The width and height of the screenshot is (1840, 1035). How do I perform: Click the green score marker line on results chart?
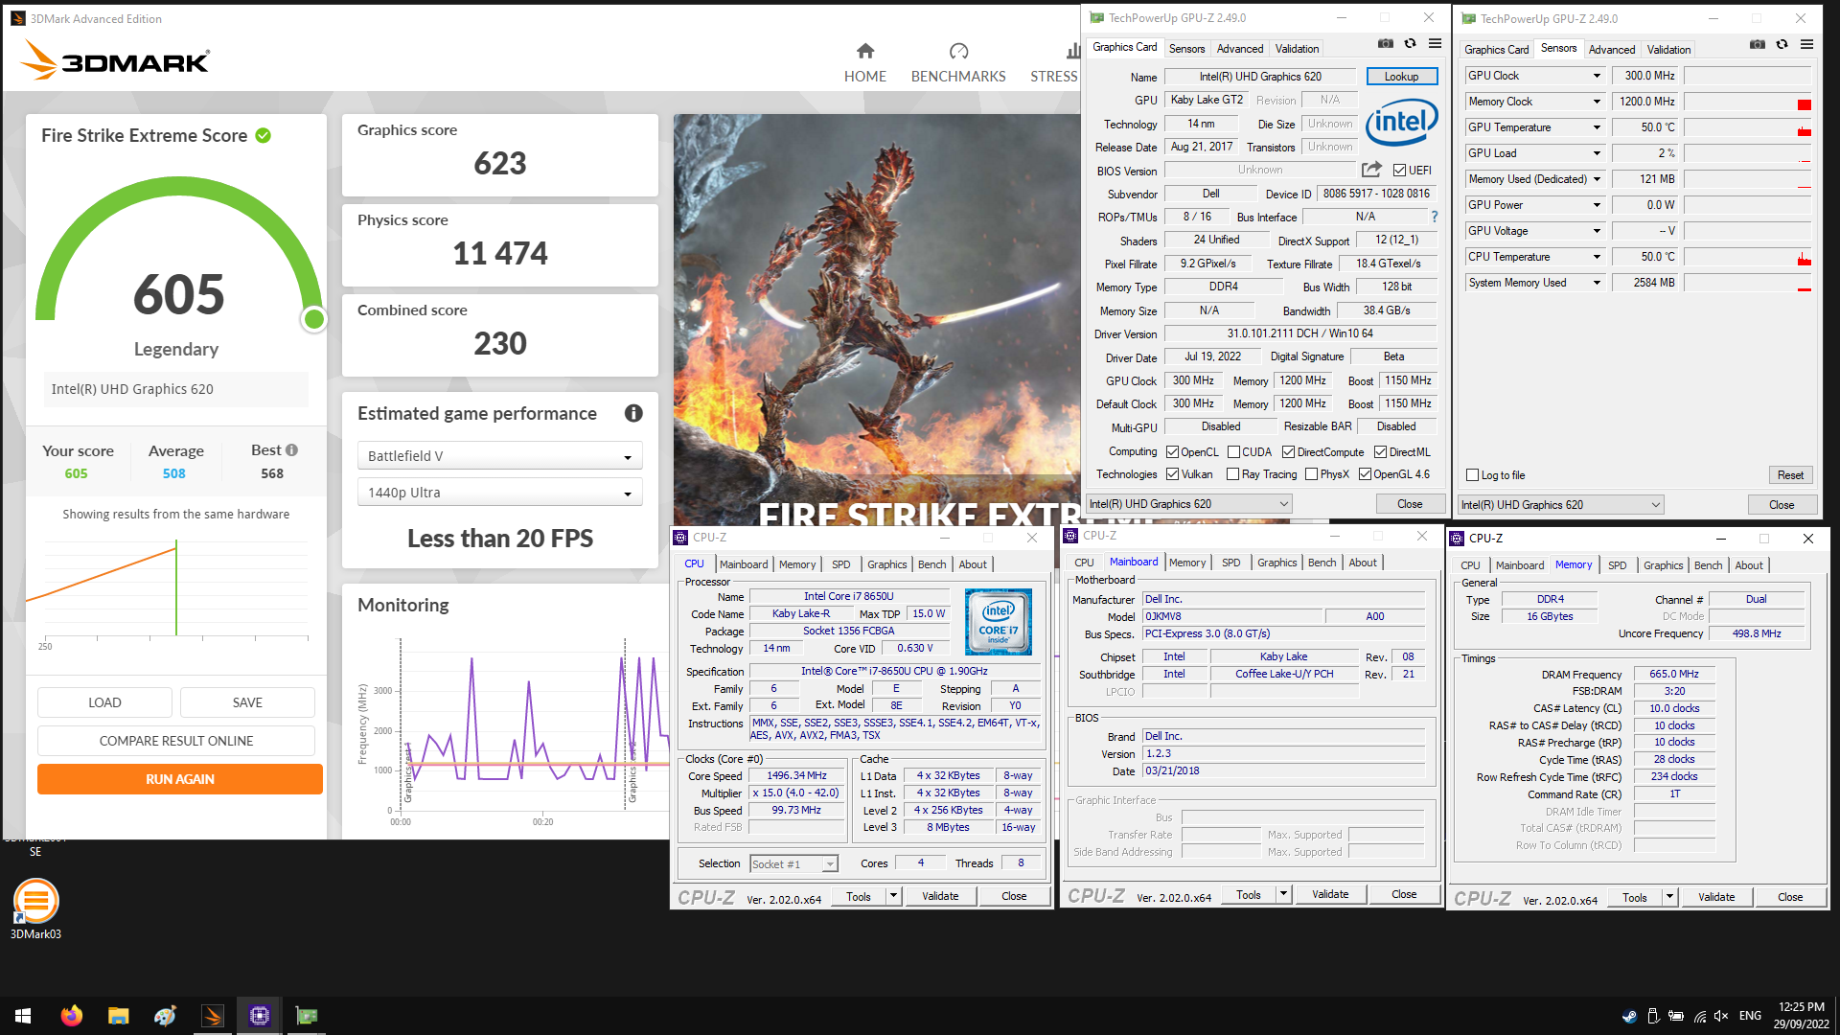(x=176, y=587)
